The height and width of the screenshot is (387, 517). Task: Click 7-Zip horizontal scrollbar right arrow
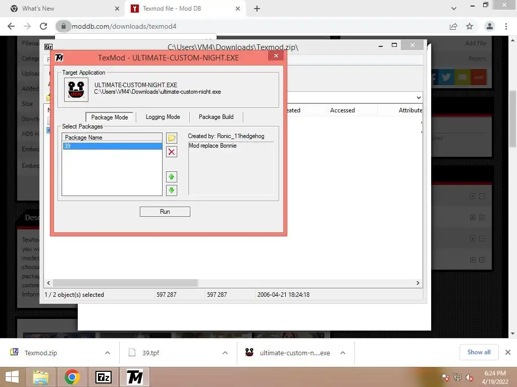tap(418, 283)
